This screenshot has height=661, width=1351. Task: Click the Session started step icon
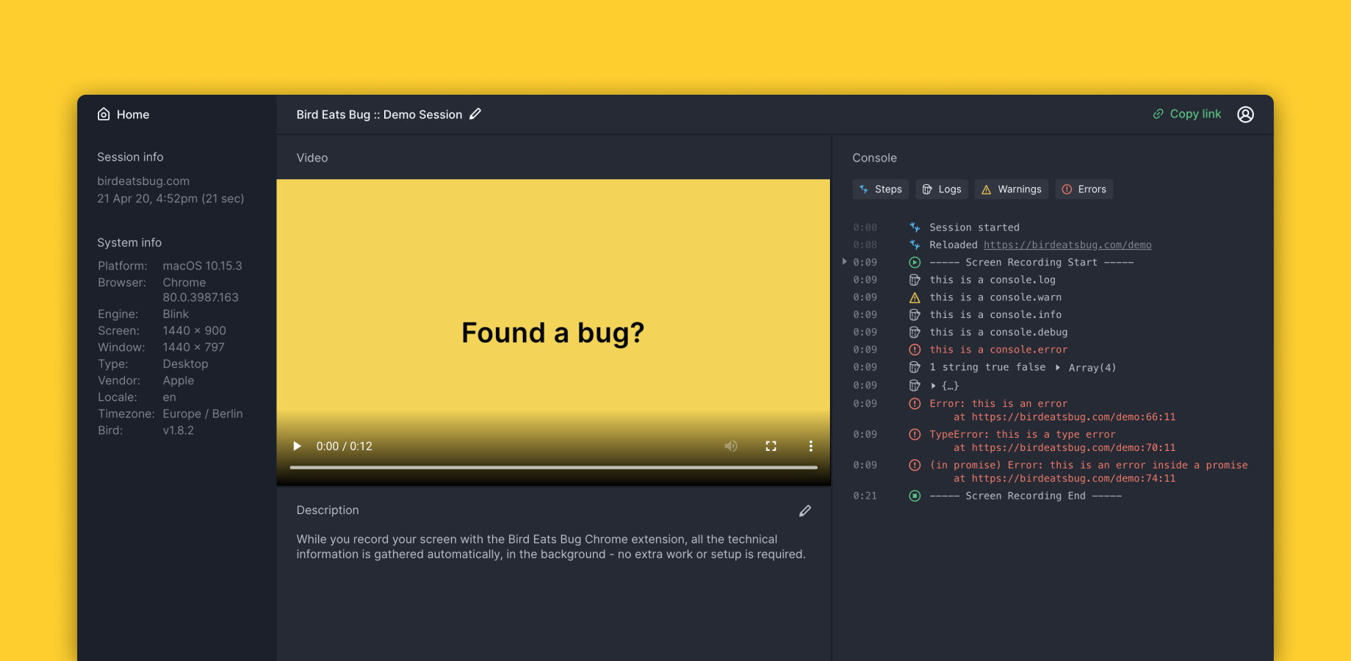click(x=915, y=228)
